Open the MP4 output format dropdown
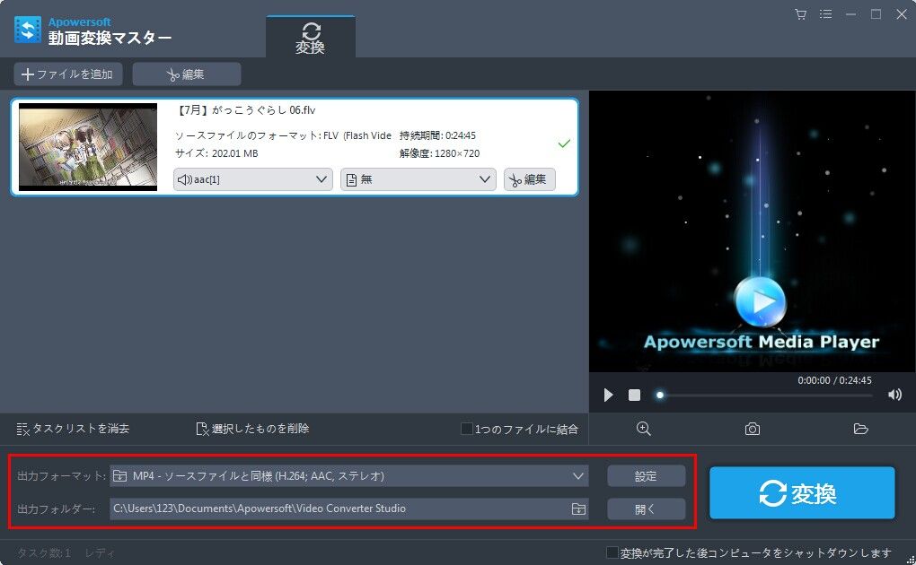The height and width of the screenshot is (565, 916). pyautogui.click(x=350, y=475)
